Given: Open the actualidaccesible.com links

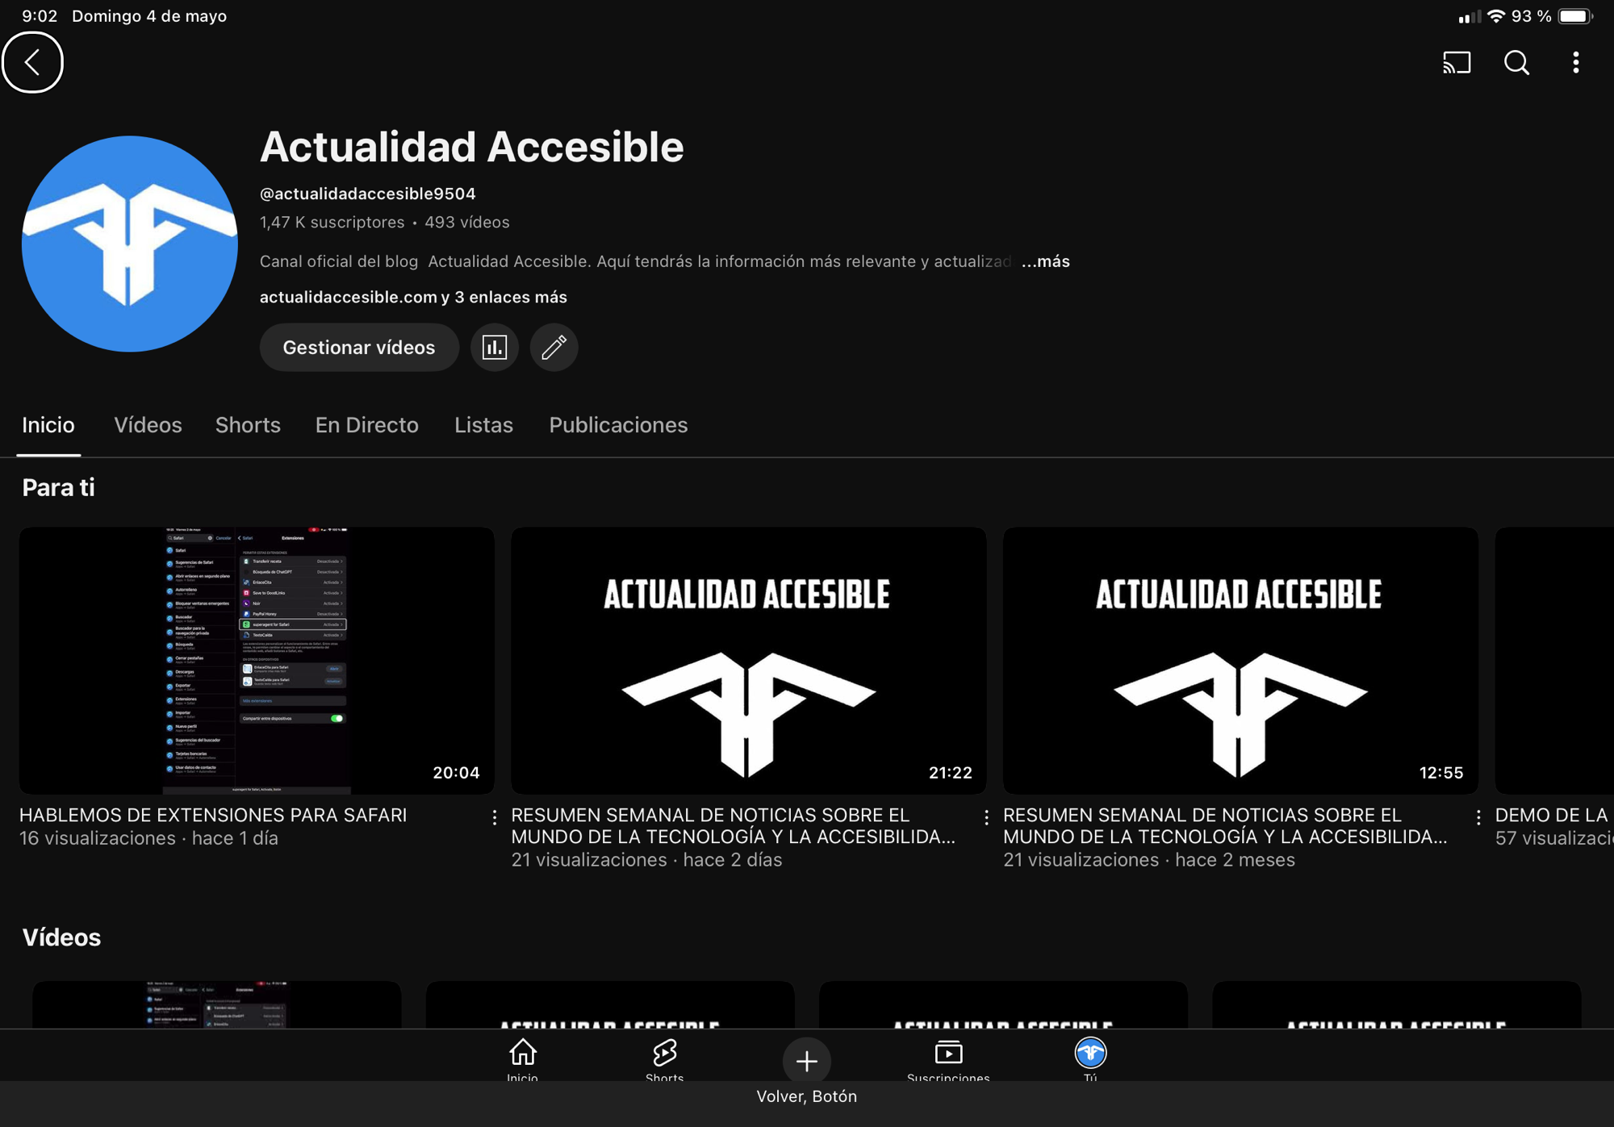Looking at the screenshot, I should coord(413,297).
